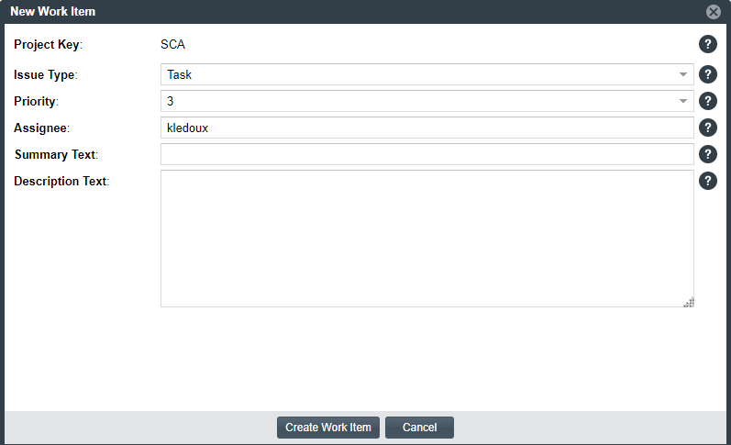Grab the Description text area resize handle

point(688,302)
